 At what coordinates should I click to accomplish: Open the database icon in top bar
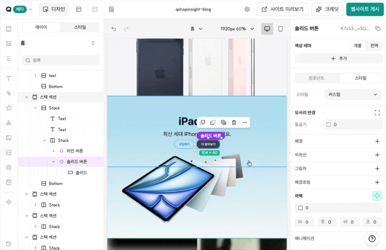click(x=95, y=9)
